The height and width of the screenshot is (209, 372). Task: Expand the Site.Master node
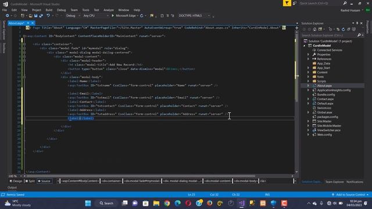pos(309,121)
